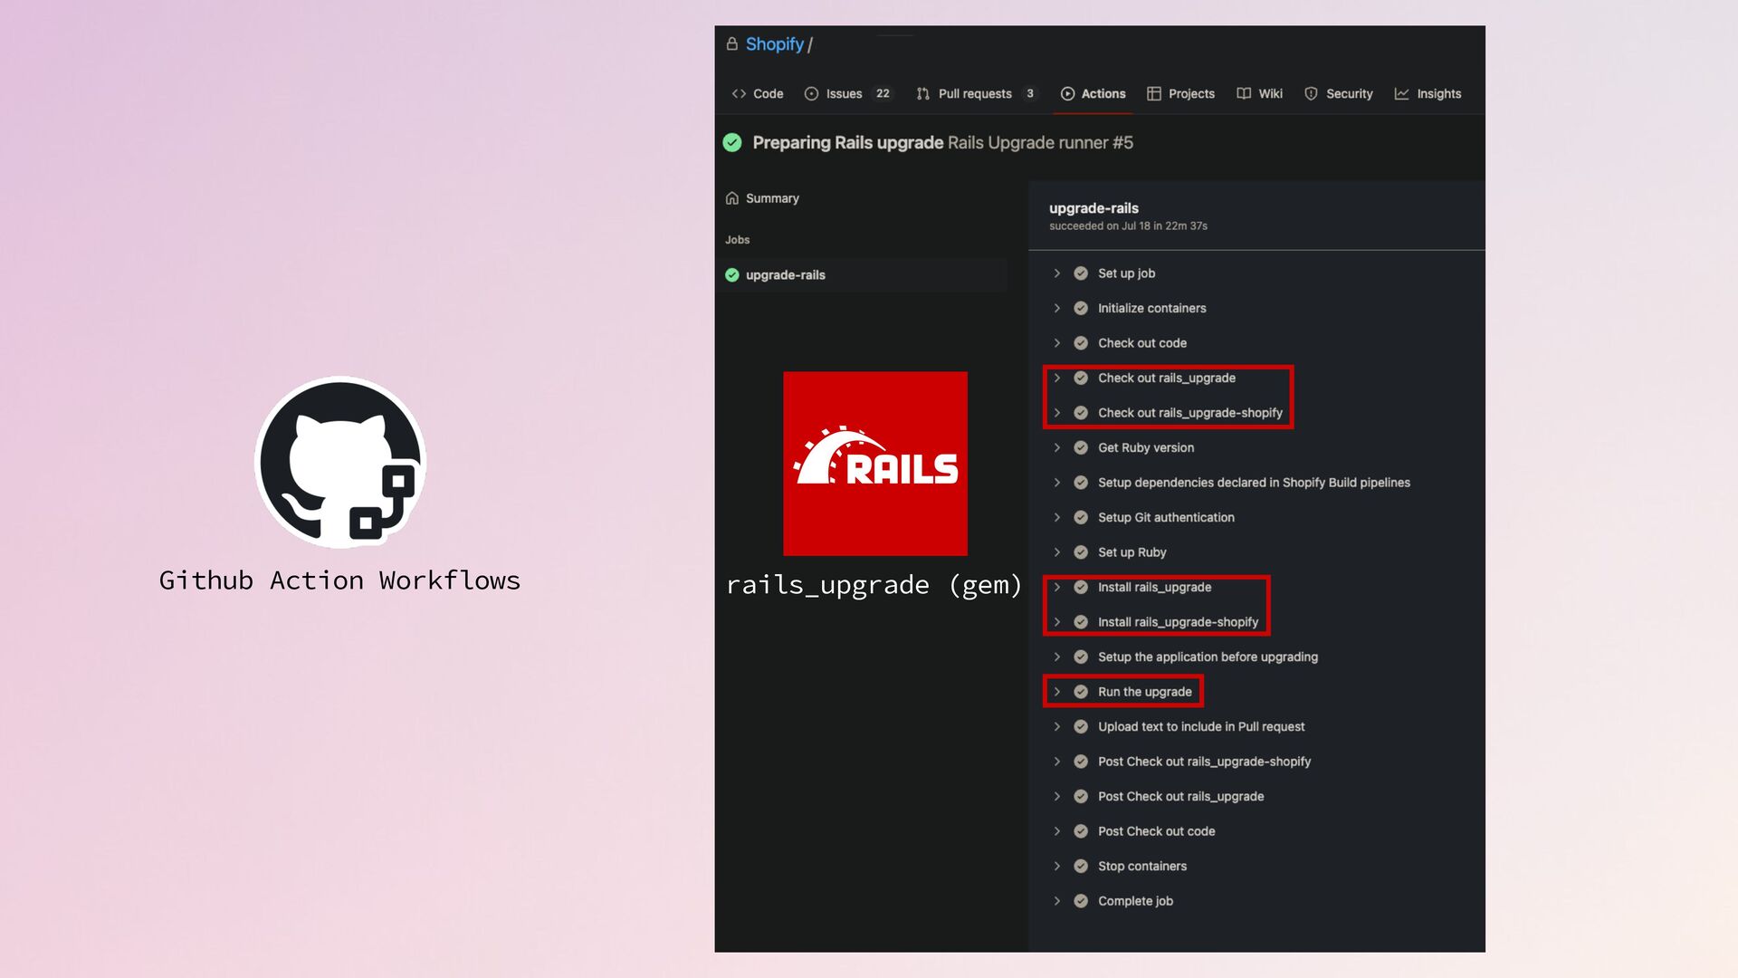Viewport: 1738px width, 978px height.
Task: Click the Pull requests branch icon
Action: pyautogui.click(x=922, y=93)
